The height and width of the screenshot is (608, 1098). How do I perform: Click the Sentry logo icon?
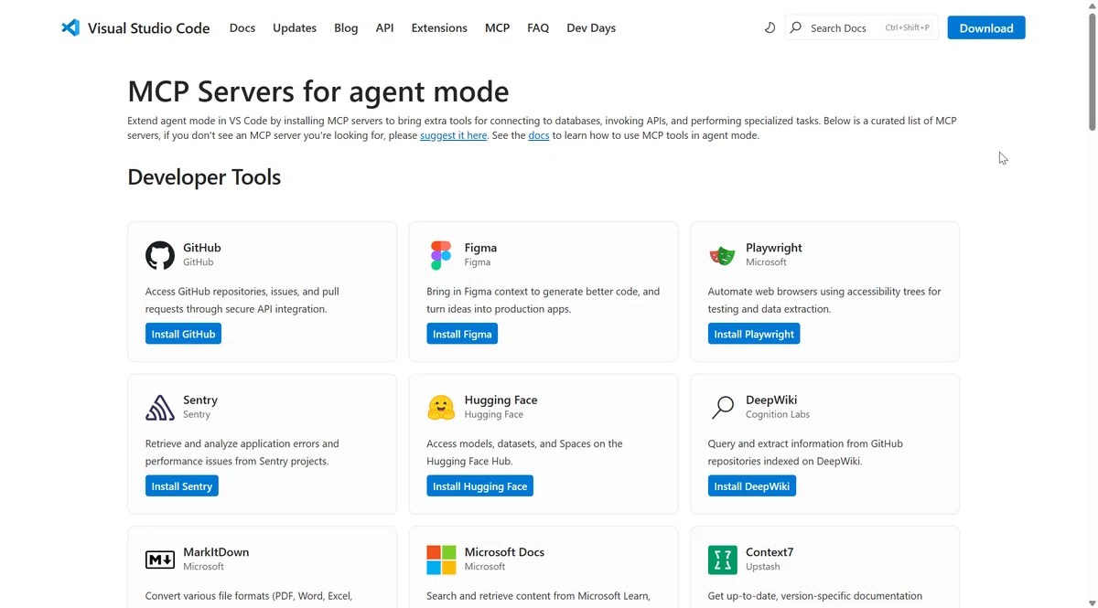pyautogui.click(x=160, y=408)
